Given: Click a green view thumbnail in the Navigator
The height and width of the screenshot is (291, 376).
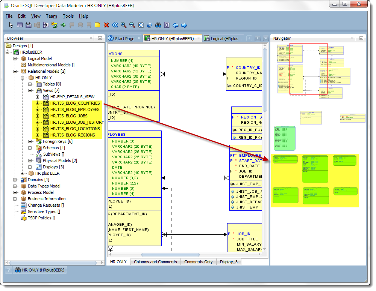Looking at the screenshot, I should point(315,169).
